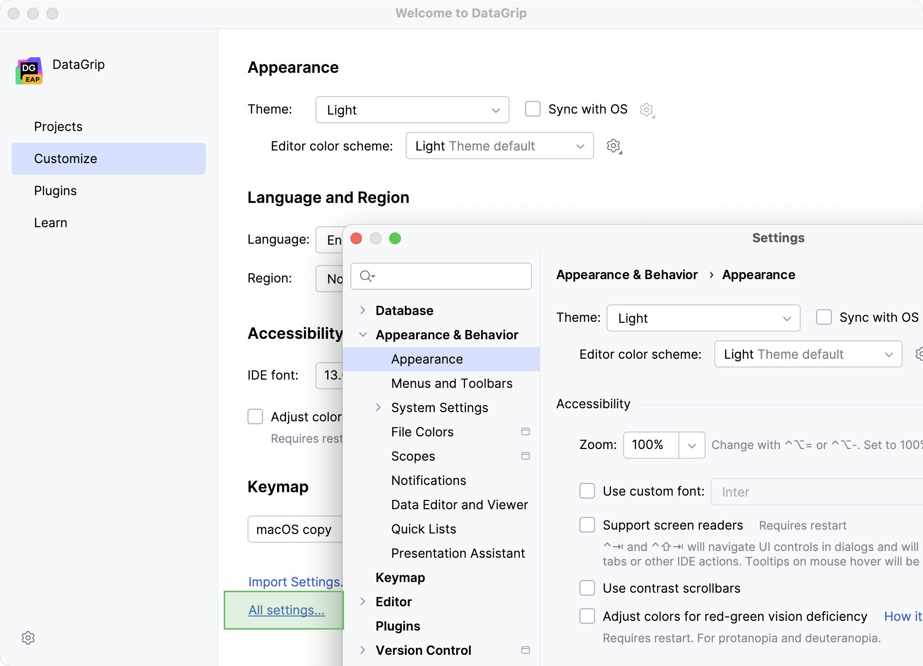Click the panel icon next to Scopes
The width and height of the screenshot is (923, 666).
pyautogui.click(x=526, y=456)
